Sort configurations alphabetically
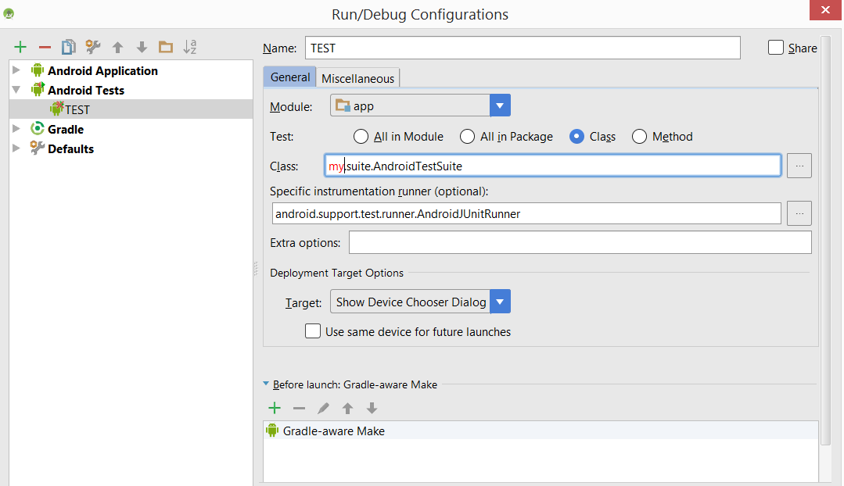This screenshot has height=486, width=844. 190,48
